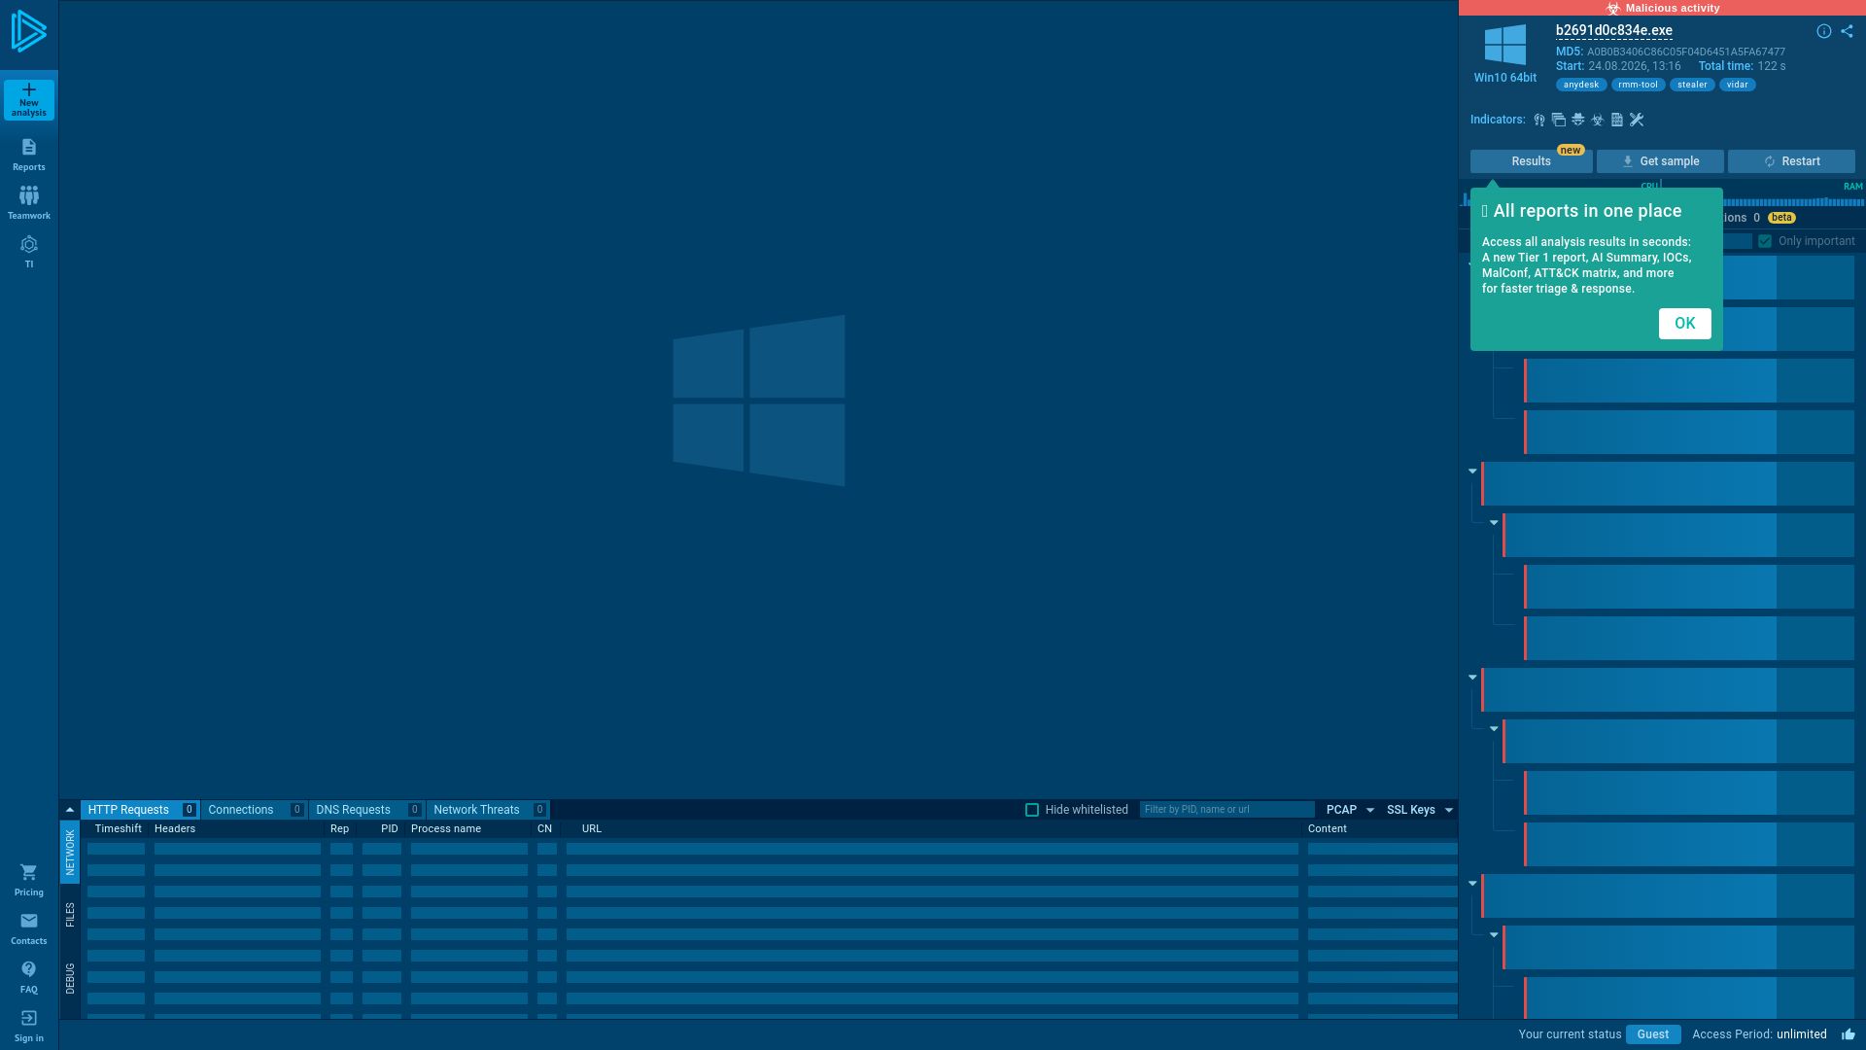
Task: Click the b2691d0c834e.exe file name
Action: (x=1614, y=30)
